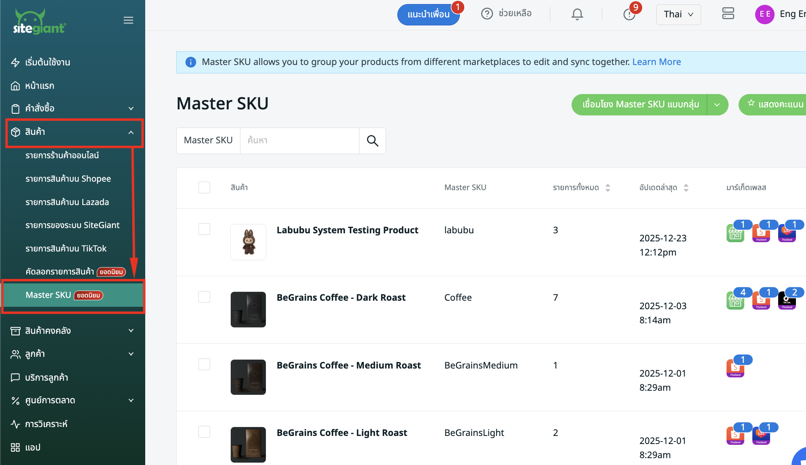Open the notifications bell icon

click(x=577, y=15)
